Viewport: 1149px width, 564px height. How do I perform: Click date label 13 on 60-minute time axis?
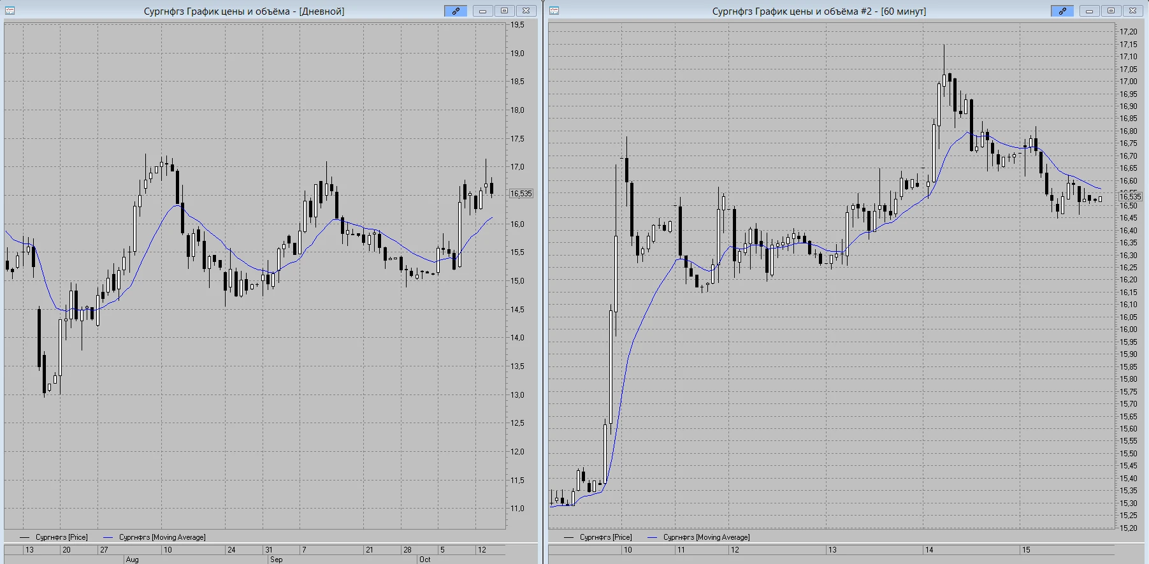tap(832, 549)
